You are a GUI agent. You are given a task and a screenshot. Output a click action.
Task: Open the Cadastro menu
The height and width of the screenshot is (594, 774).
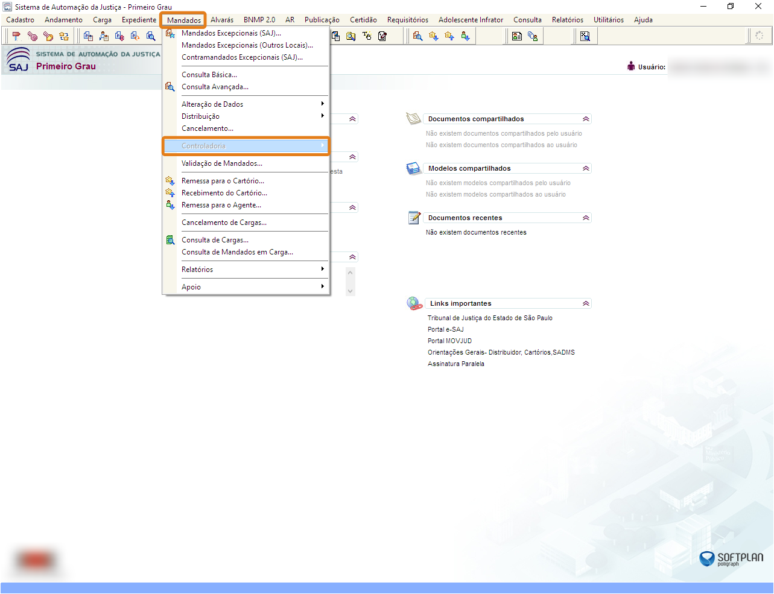(x=21, y=20)
